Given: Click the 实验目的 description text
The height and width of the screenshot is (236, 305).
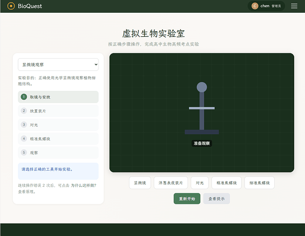Looking at the screenshot, I should click(x=57, y=81).
